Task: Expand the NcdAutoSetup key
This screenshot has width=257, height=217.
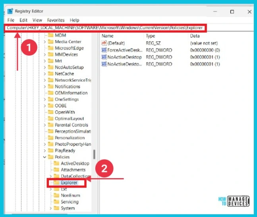Action: (45, 67)
